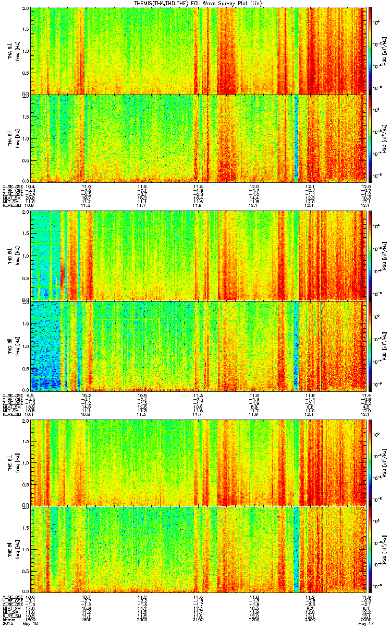Image resolution: width=391 pixels, height=627 pixels.
Task: Click the THE B⊥ spectrogram panel
Action: [198, 462]
